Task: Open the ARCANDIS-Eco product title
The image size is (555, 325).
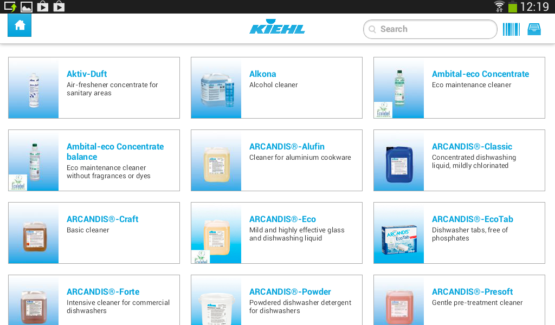Action: (282, 219)
